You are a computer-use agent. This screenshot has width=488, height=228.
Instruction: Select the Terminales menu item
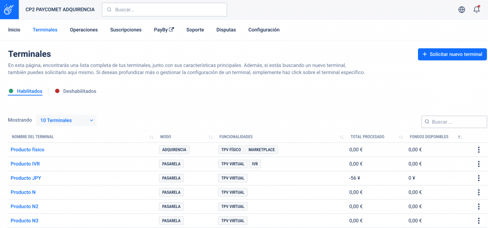pyautogui.click(x=45, y=30)
